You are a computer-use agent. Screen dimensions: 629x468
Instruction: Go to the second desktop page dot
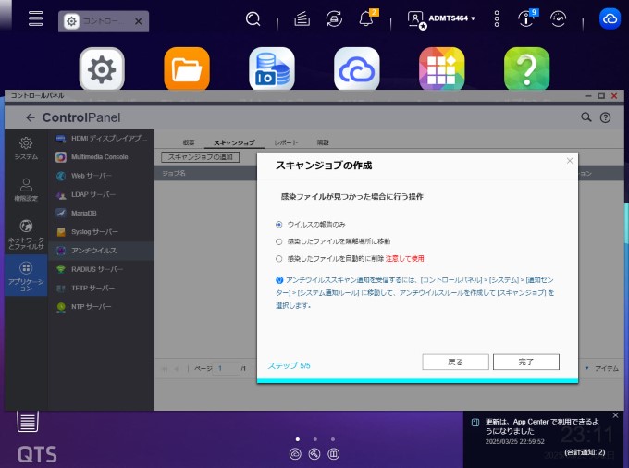pyautogui.click(x=315, y=439)
